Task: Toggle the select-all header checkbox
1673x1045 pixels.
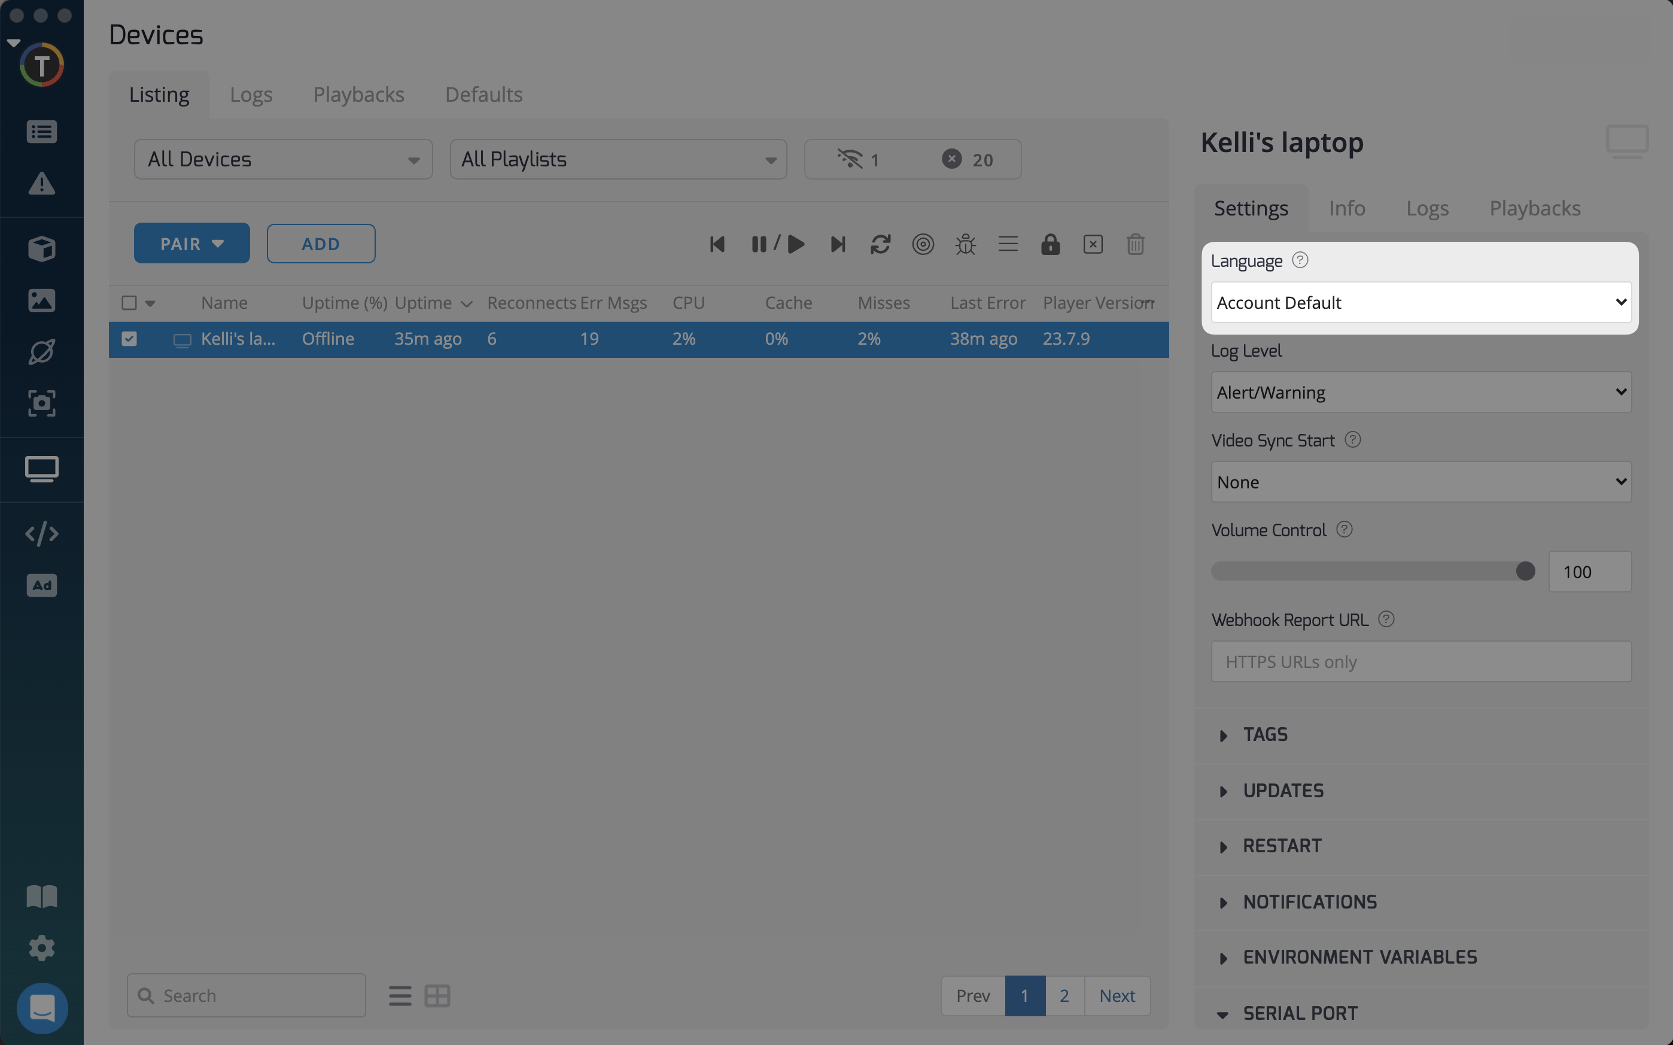Action: (x=129, y=303)
